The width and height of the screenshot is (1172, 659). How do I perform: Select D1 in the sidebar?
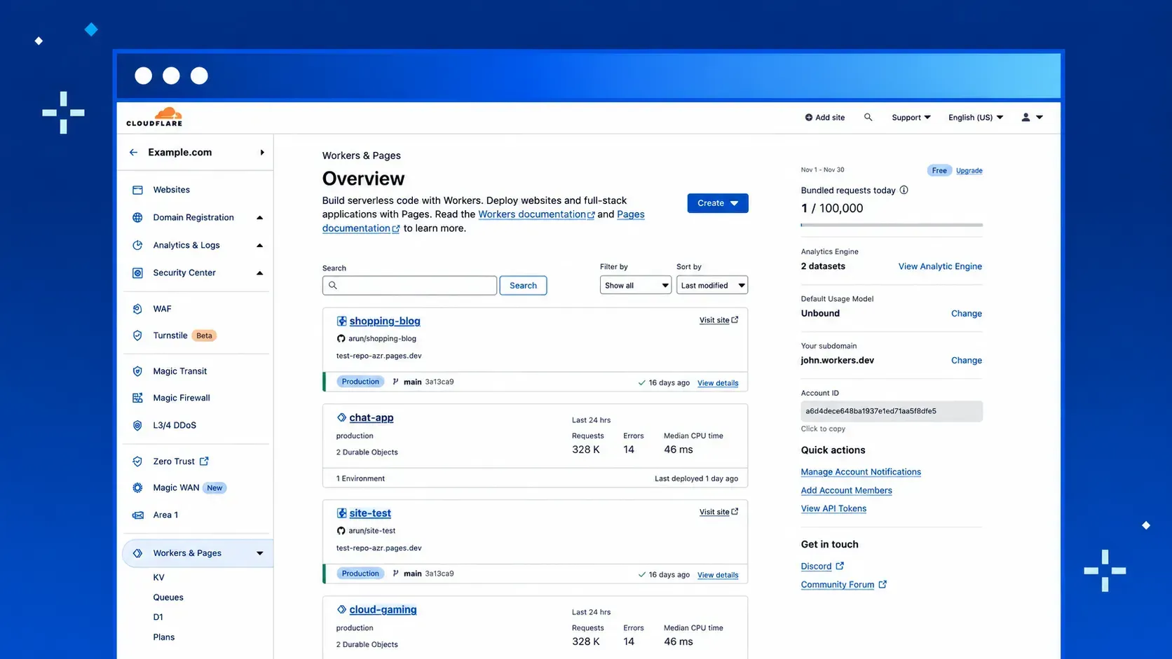pyautogui.click(x=158, y=617)
